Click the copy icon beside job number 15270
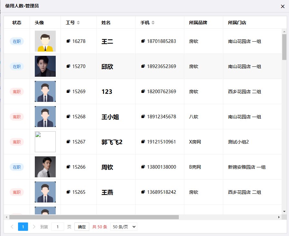 68,66
